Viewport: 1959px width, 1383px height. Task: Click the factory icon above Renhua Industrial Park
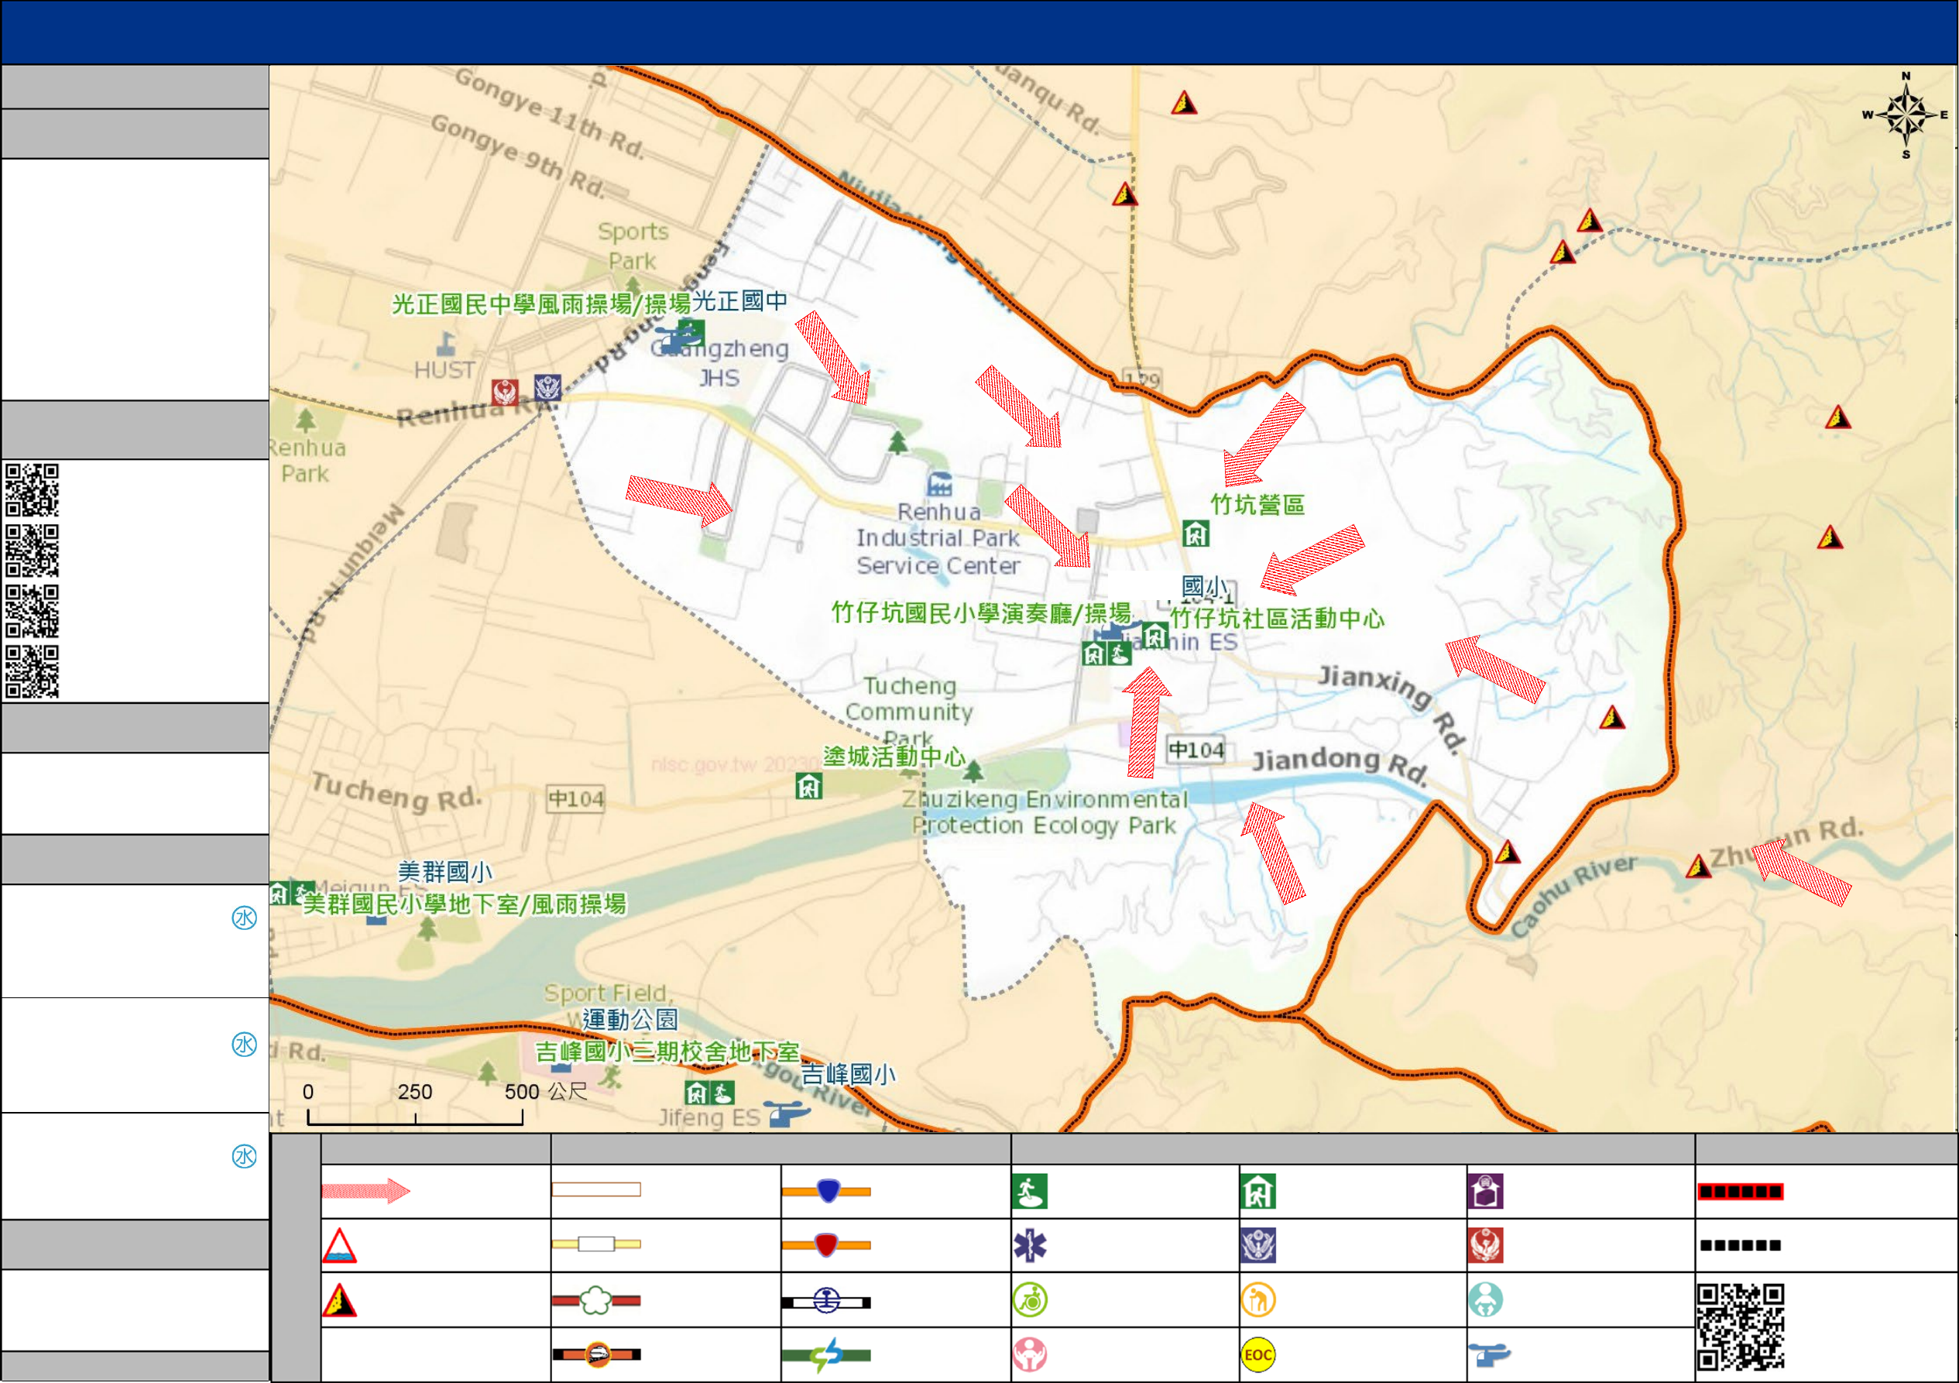point(939,484)
